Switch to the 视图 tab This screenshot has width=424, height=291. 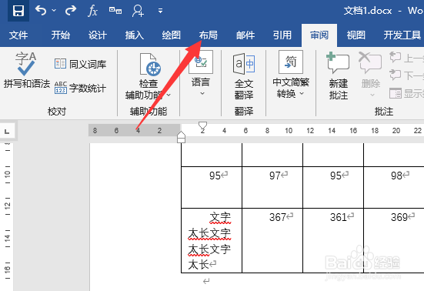pyautogui.click(x=356, y=35)
